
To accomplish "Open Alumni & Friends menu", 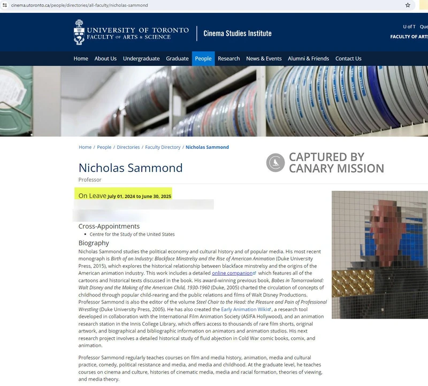I will [x=308, y=58].
